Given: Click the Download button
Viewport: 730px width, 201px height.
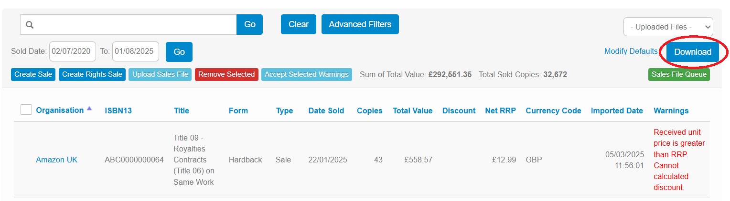Looking at the screenshot, I should point(693,52).
